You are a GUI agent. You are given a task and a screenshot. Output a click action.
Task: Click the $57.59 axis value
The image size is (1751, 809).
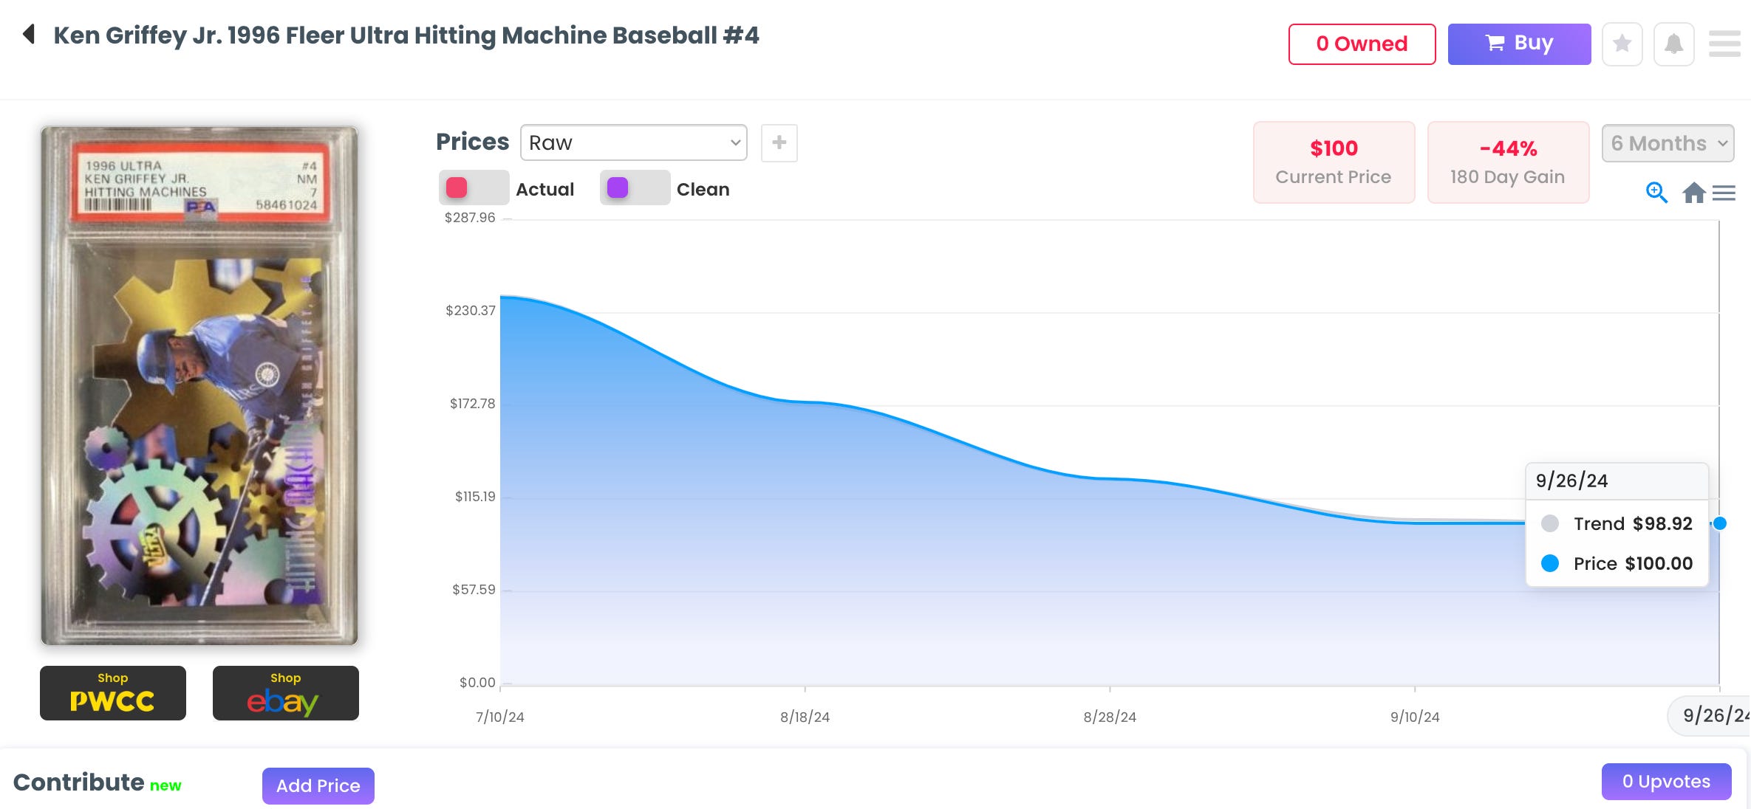click(474, 590)
